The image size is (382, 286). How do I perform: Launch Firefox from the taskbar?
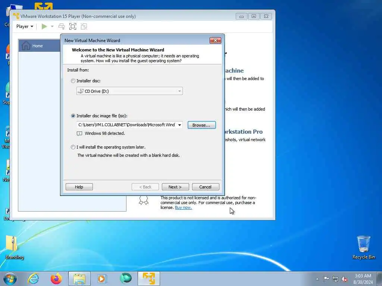[56, 279]
